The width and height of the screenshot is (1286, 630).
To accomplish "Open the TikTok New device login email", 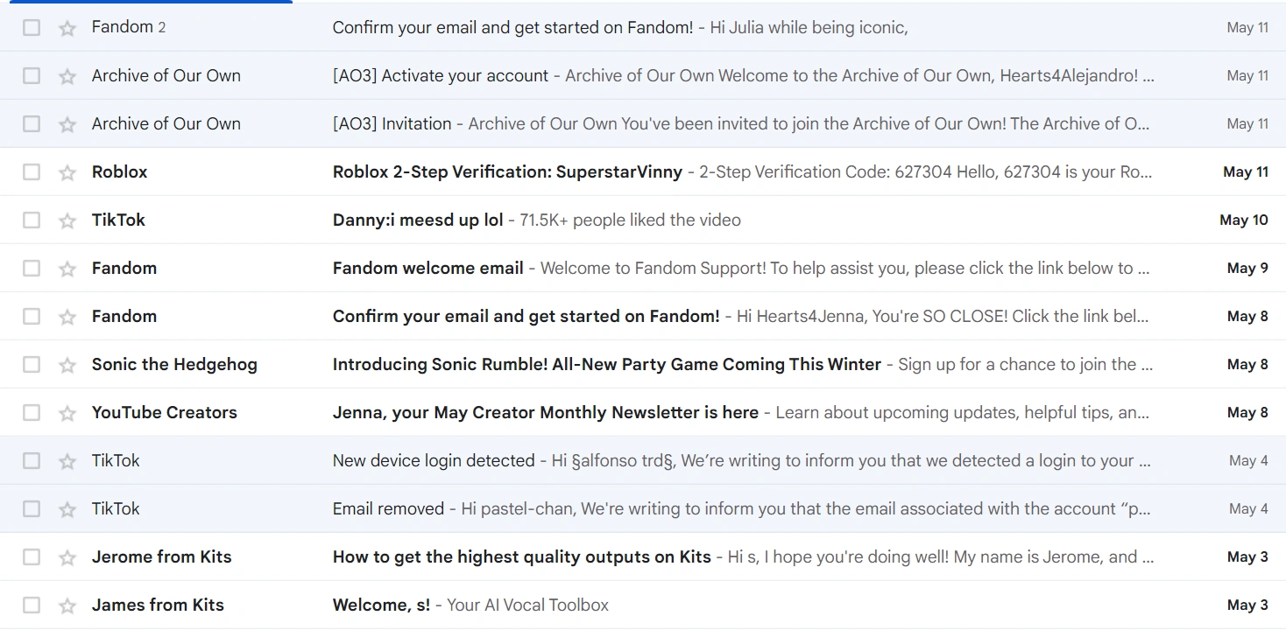I will point(434,461).
